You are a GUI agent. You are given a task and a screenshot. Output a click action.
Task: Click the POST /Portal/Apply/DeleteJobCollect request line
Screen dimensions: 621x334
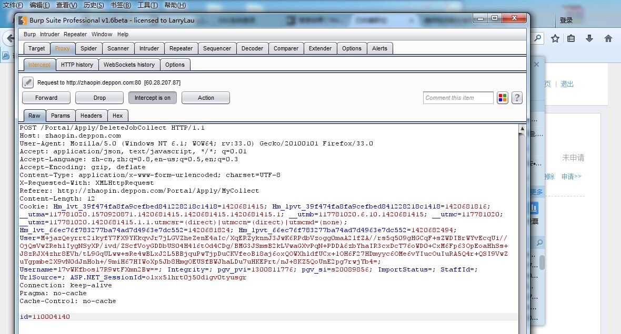(112, 128)
